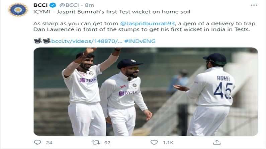Open the @Jaspritbumrah93 mention link
266x149 pixels.
pos(148,23)
